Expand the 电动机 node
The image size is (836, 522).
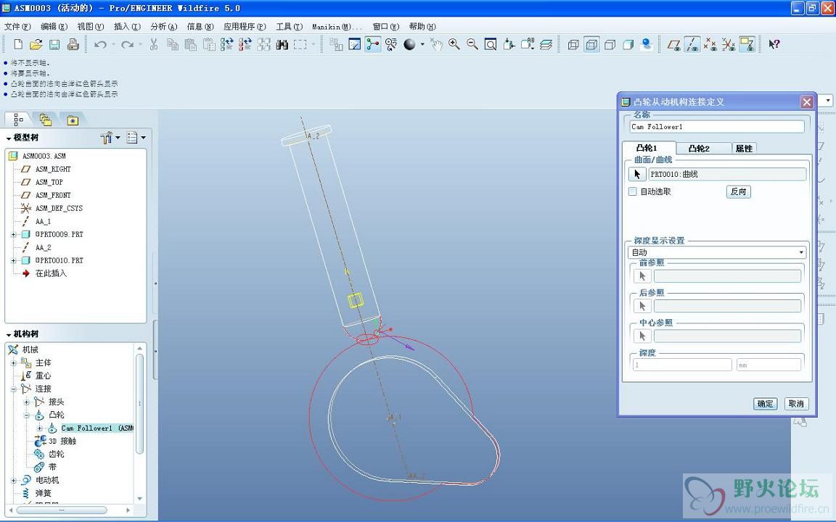(x=13, y=481)
